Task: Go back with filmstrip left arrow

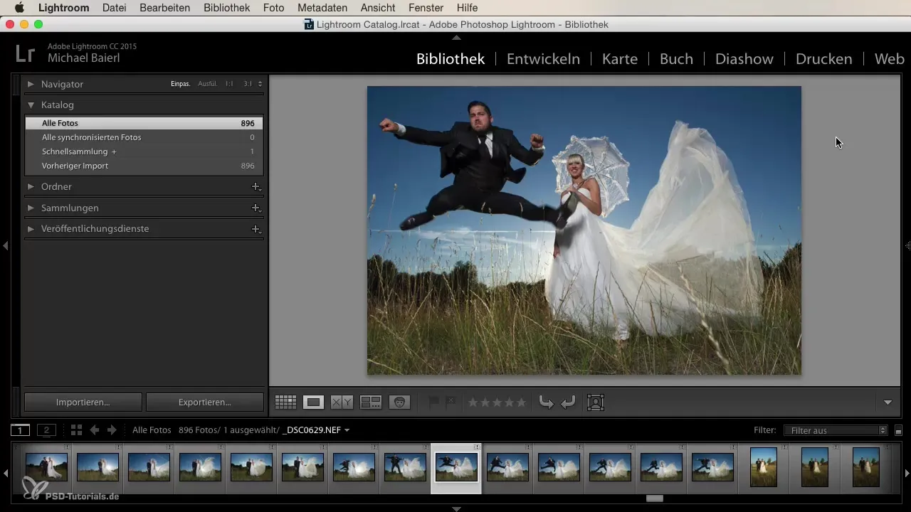Action: [x=94, y=430]
